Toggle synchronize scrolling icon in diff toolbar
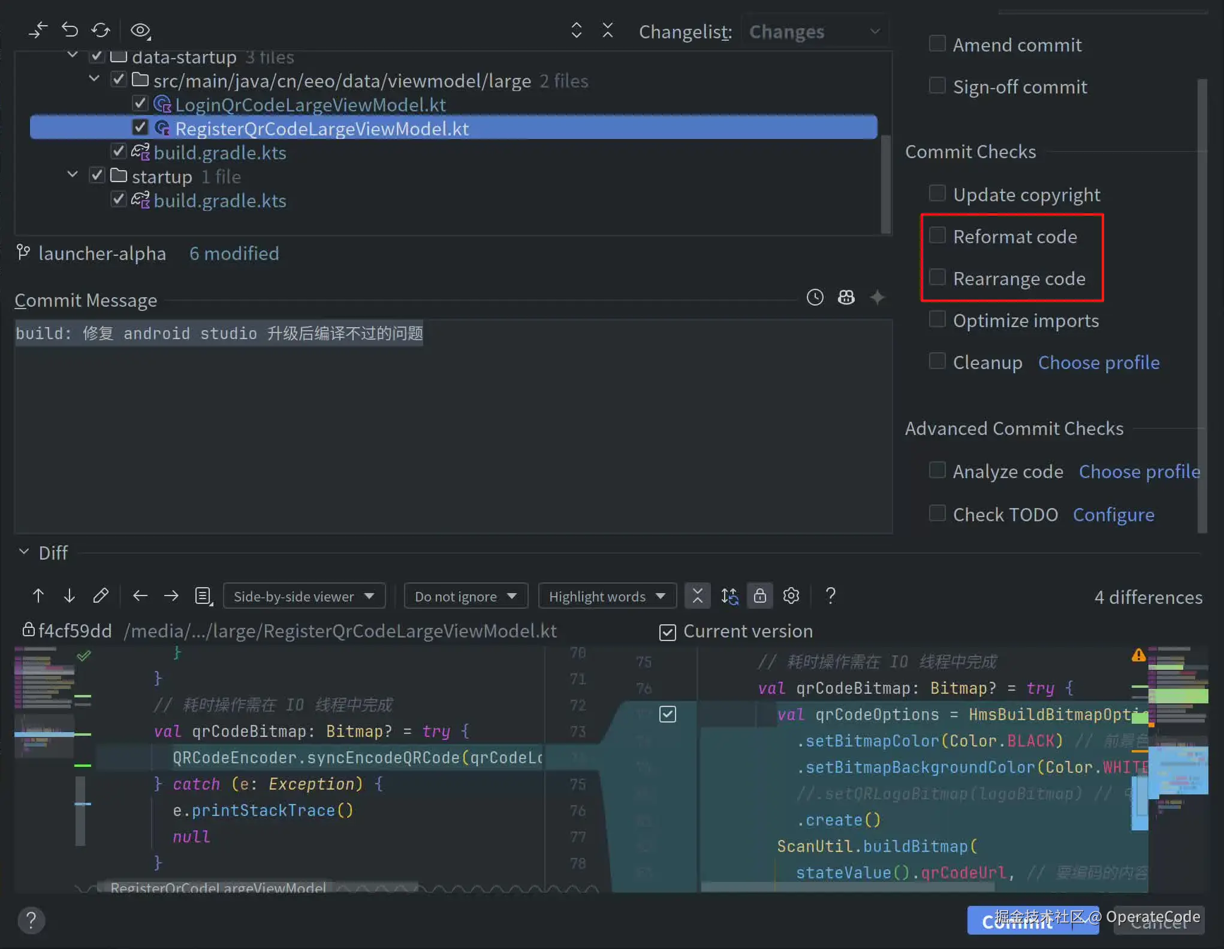1224x949 pixels. point(729,596)
